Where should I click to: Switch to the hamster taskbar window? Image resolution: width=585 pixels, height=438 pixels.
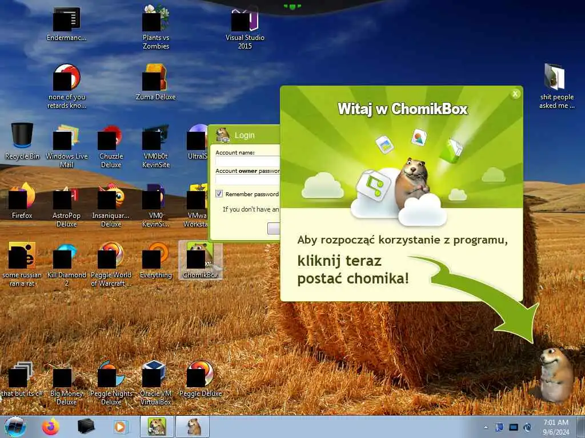(193, 427)
